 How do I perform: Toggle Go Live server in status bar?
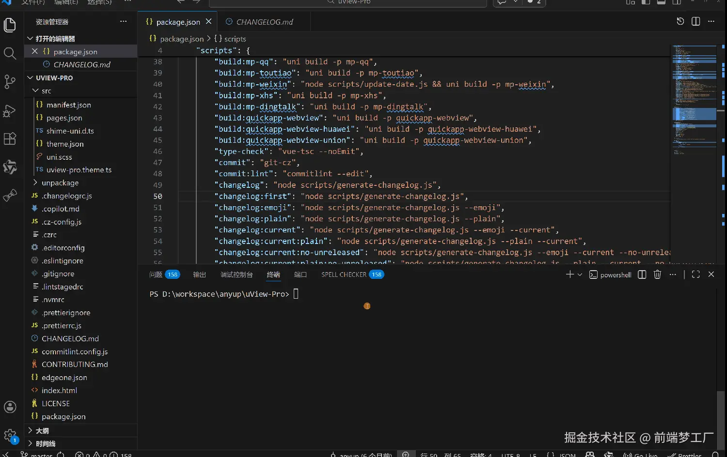pyautogui.click(x=641, y=455)
